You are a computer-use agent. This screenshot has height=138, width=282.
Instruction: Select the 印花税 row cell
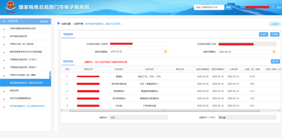pyautogui.click(x=119, y=106)
